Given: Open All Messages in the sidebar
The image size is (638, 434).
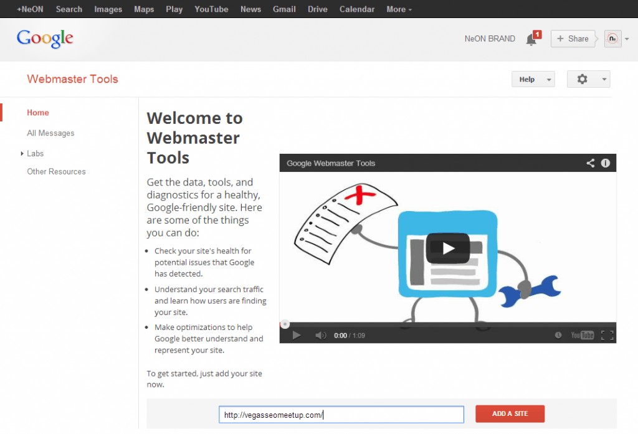Looking at the screenshot, I should point(50,133).
